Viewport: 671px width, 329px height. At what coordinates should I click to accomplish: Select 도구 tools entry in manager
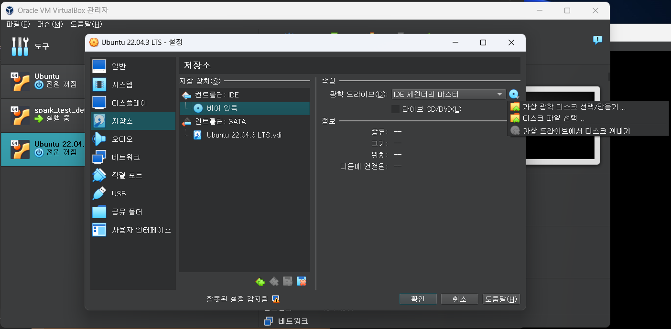tap(42, 46)
